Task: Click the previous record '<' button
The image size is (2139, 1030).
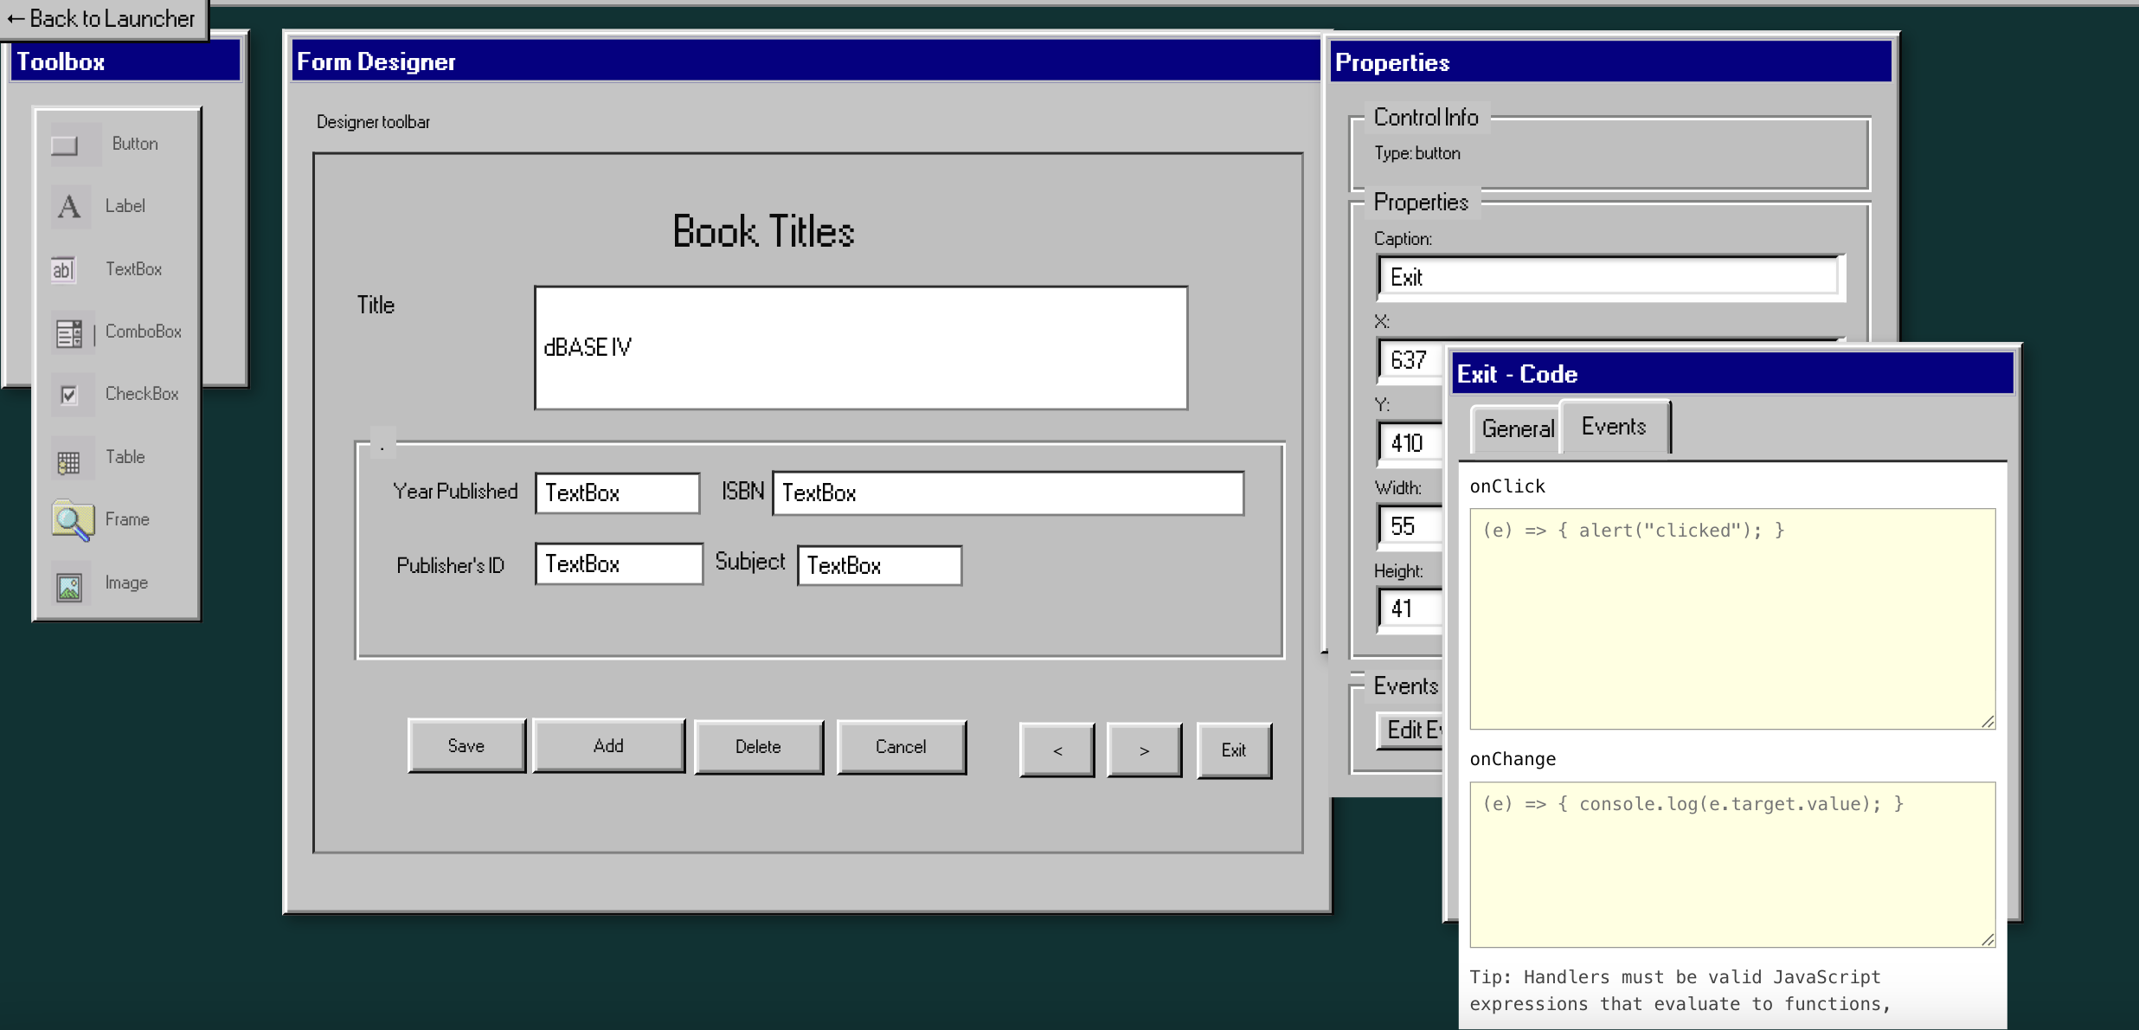Action: (x=1057, y=750)
